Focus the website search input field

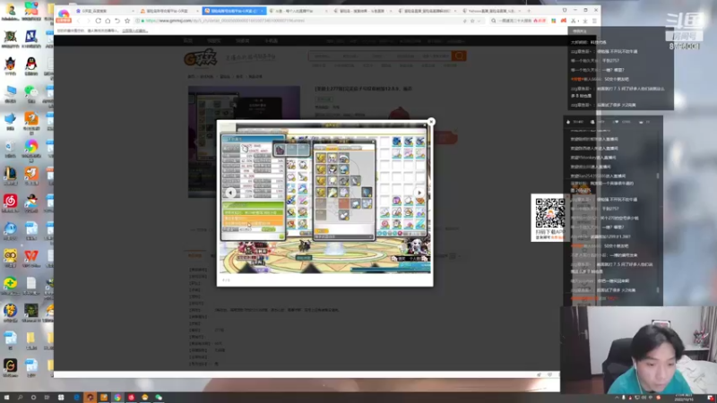click(379, 56)
